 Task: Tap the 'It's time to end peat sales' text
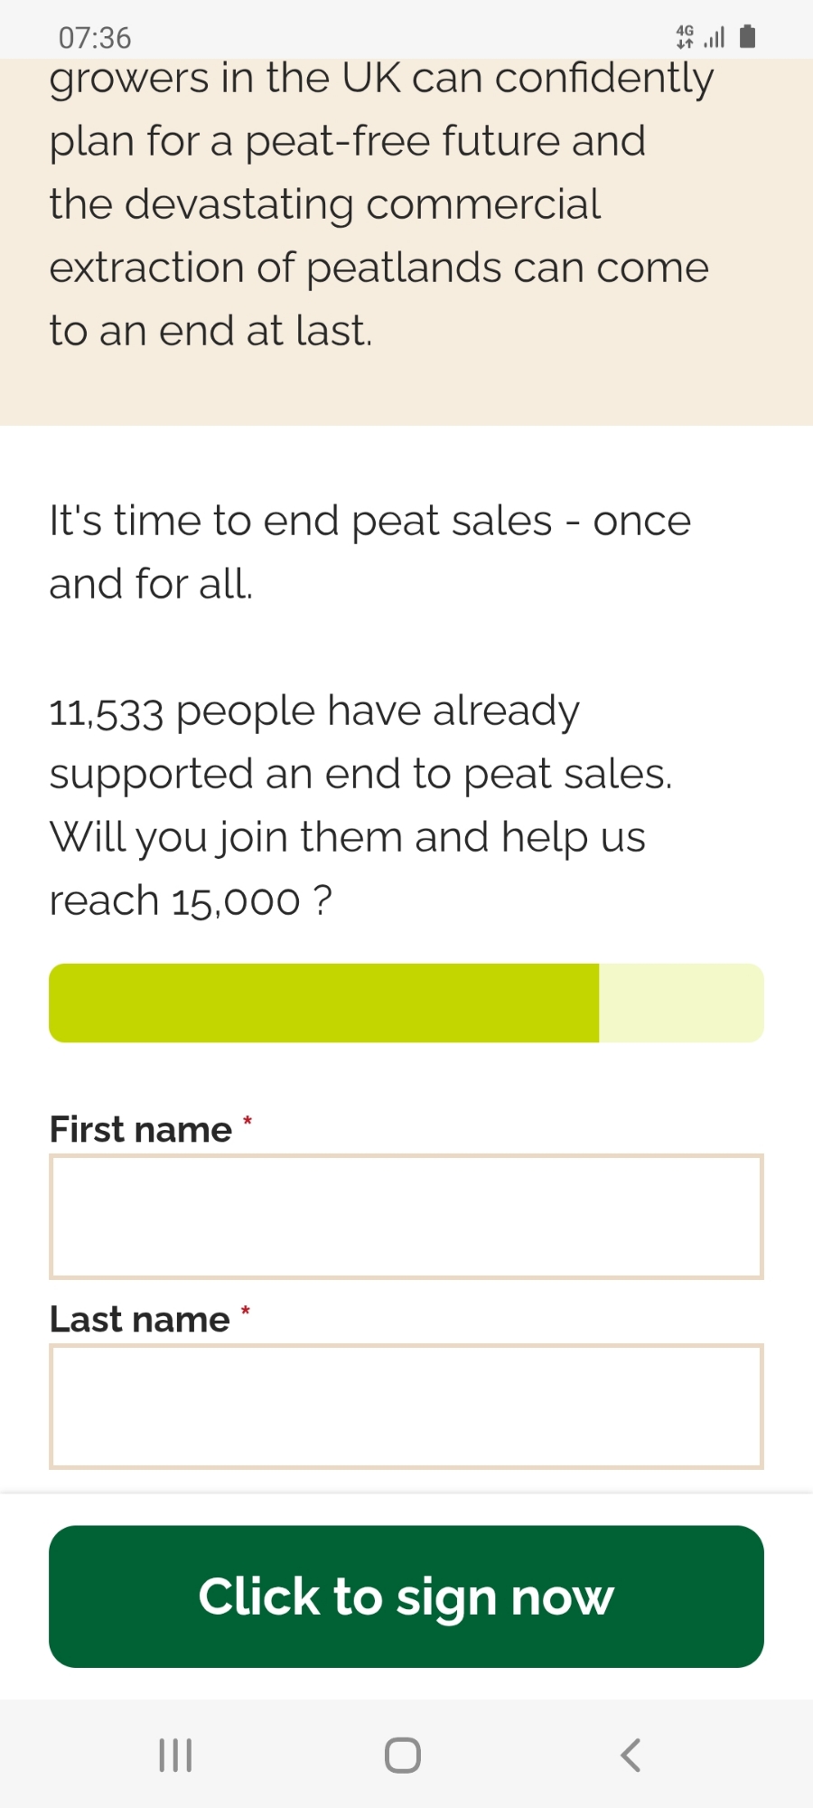[x=369, y=523]
